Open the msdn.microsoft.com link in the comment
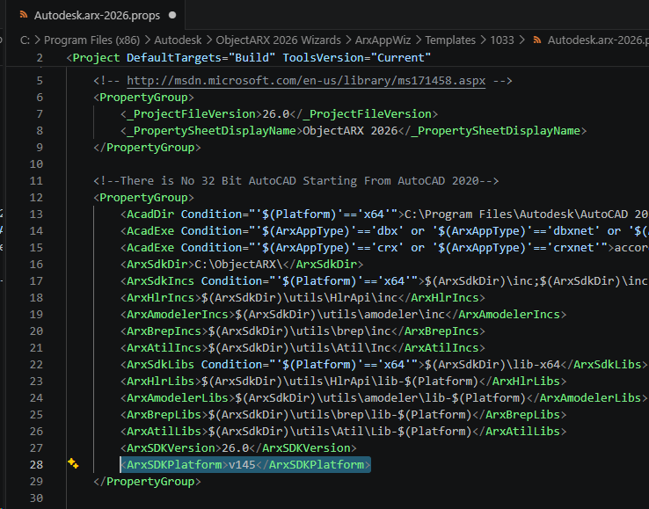 (305, 80)
